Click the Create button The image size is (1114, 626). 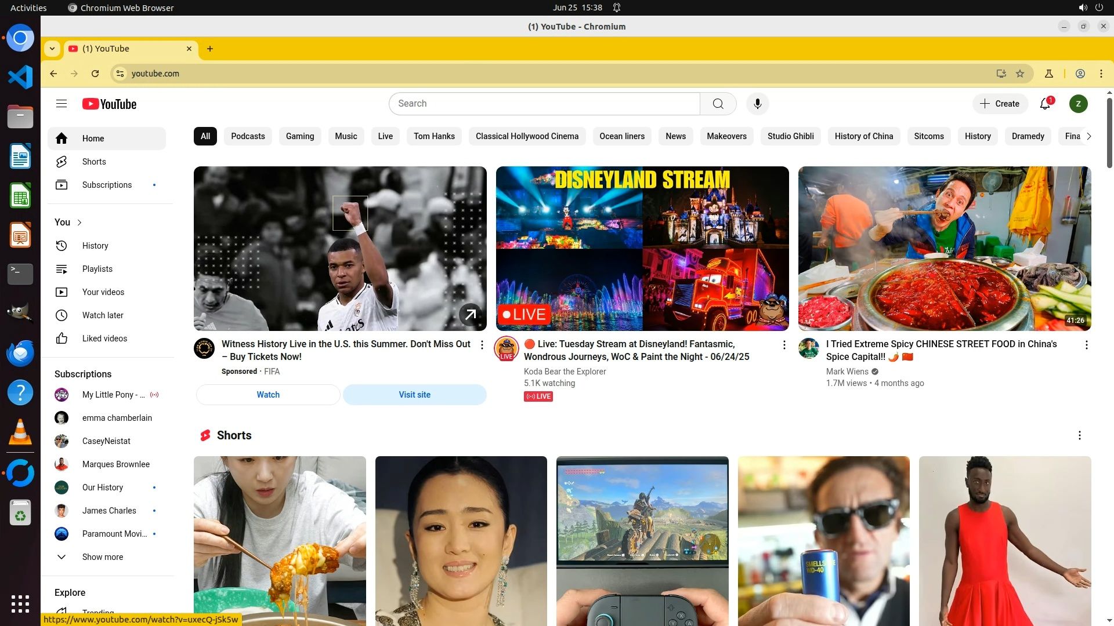tap(1000, 104)
